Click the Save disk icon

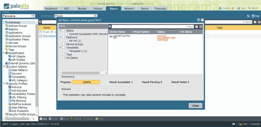pyautogui.click(x=238, y=8)
